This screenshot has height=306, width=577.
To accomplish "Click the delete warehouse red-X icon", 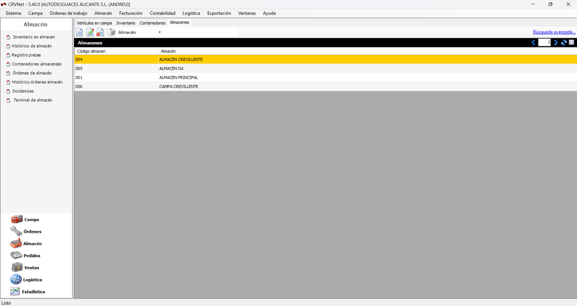I will pos(100,32).
